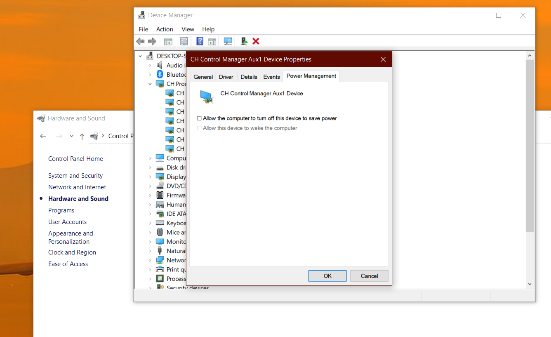Expand the Monitors category in the tree
Image resolution: width=551 pixels, height=337 pixels.
pos(150,242)
